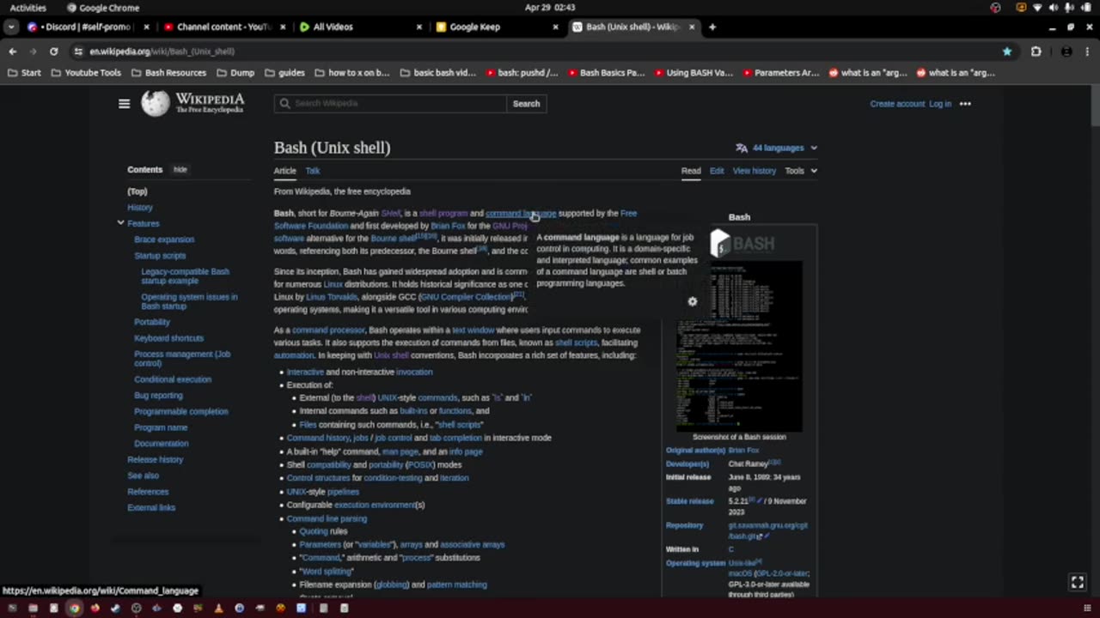Image resolution: width=1100 pixels, height=618 pixels.
Task: Click Log in link
Action: tap(940, 104)
